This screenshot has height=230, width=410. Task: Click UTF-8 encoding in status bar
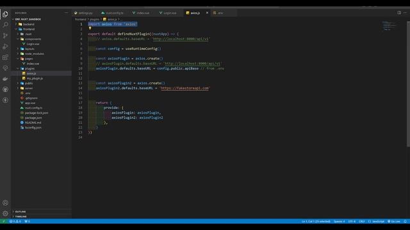click(352, 222)
